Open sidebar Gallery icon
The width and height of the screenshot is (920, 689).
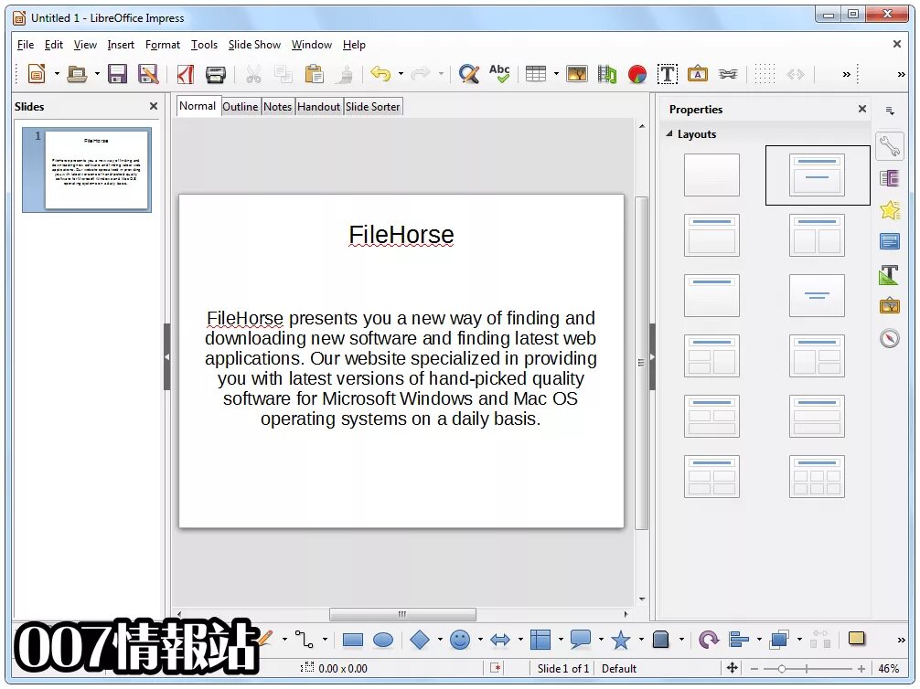point(890,305)
